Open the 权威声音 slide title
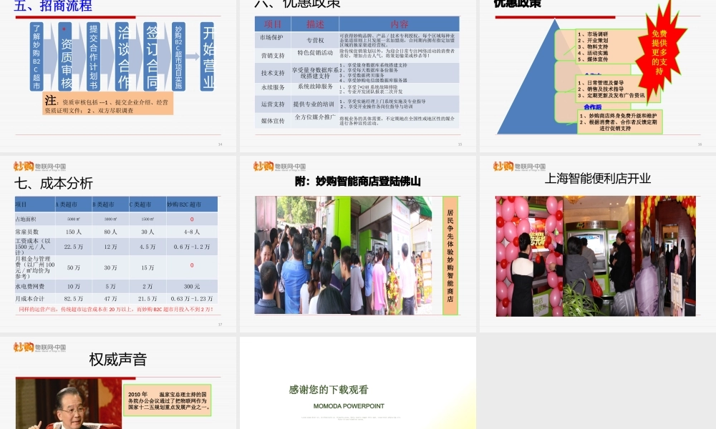This screenshot has width=716, height=429. click(x=118, y=359)
